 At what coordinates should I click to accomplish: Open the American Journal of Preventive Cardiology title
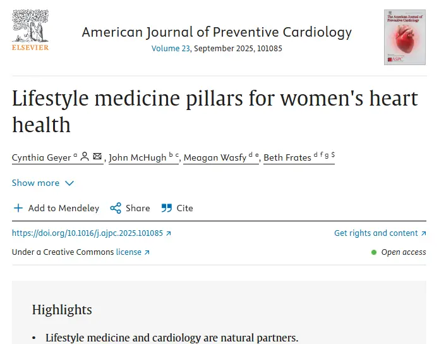click(x=217, y=32)
